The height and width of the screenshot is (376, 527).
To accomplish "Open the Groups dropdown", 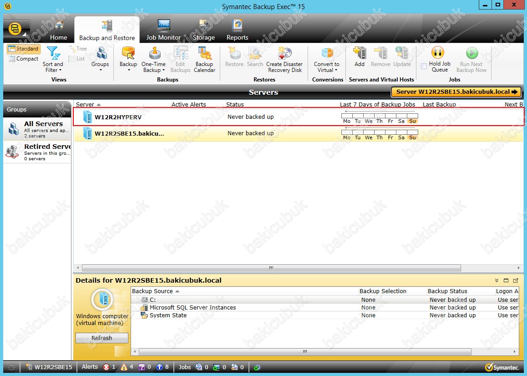I will tap(100, 59).
